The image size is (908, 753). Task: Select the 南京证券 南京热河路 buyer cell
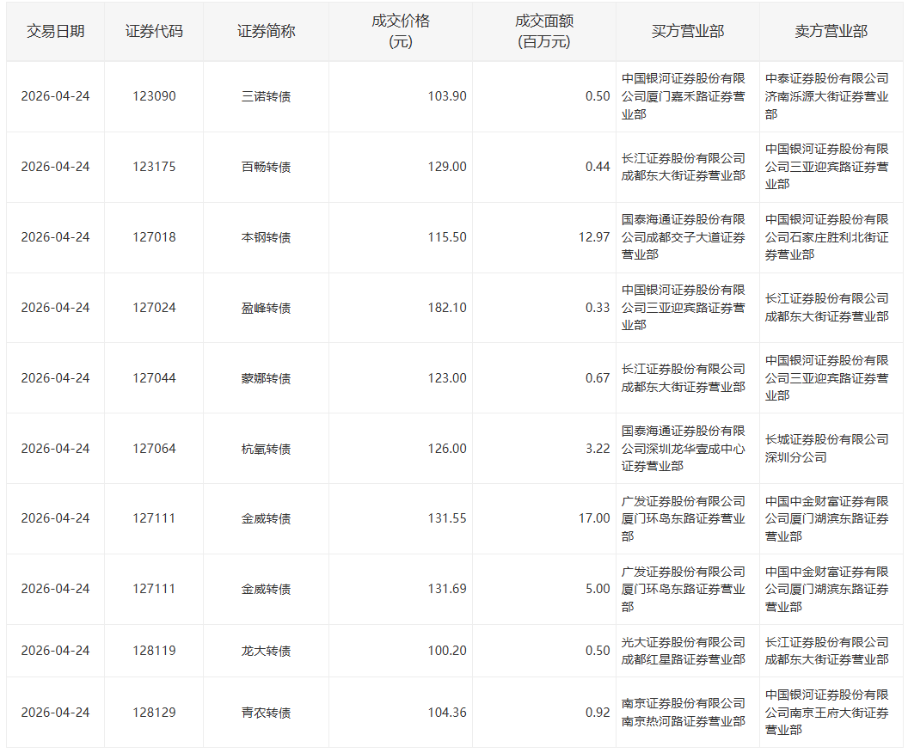coord(684,713)
